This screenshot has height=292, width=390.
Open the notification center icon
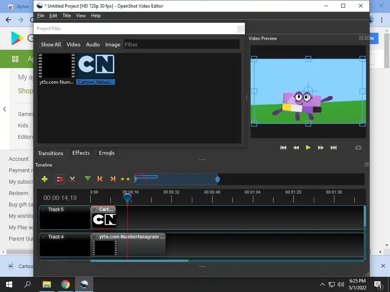point(378,285)
